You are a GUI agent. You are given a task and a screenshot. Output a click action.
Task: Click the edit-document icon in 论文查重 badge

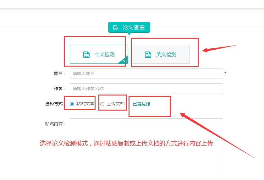tap(115, 27)
